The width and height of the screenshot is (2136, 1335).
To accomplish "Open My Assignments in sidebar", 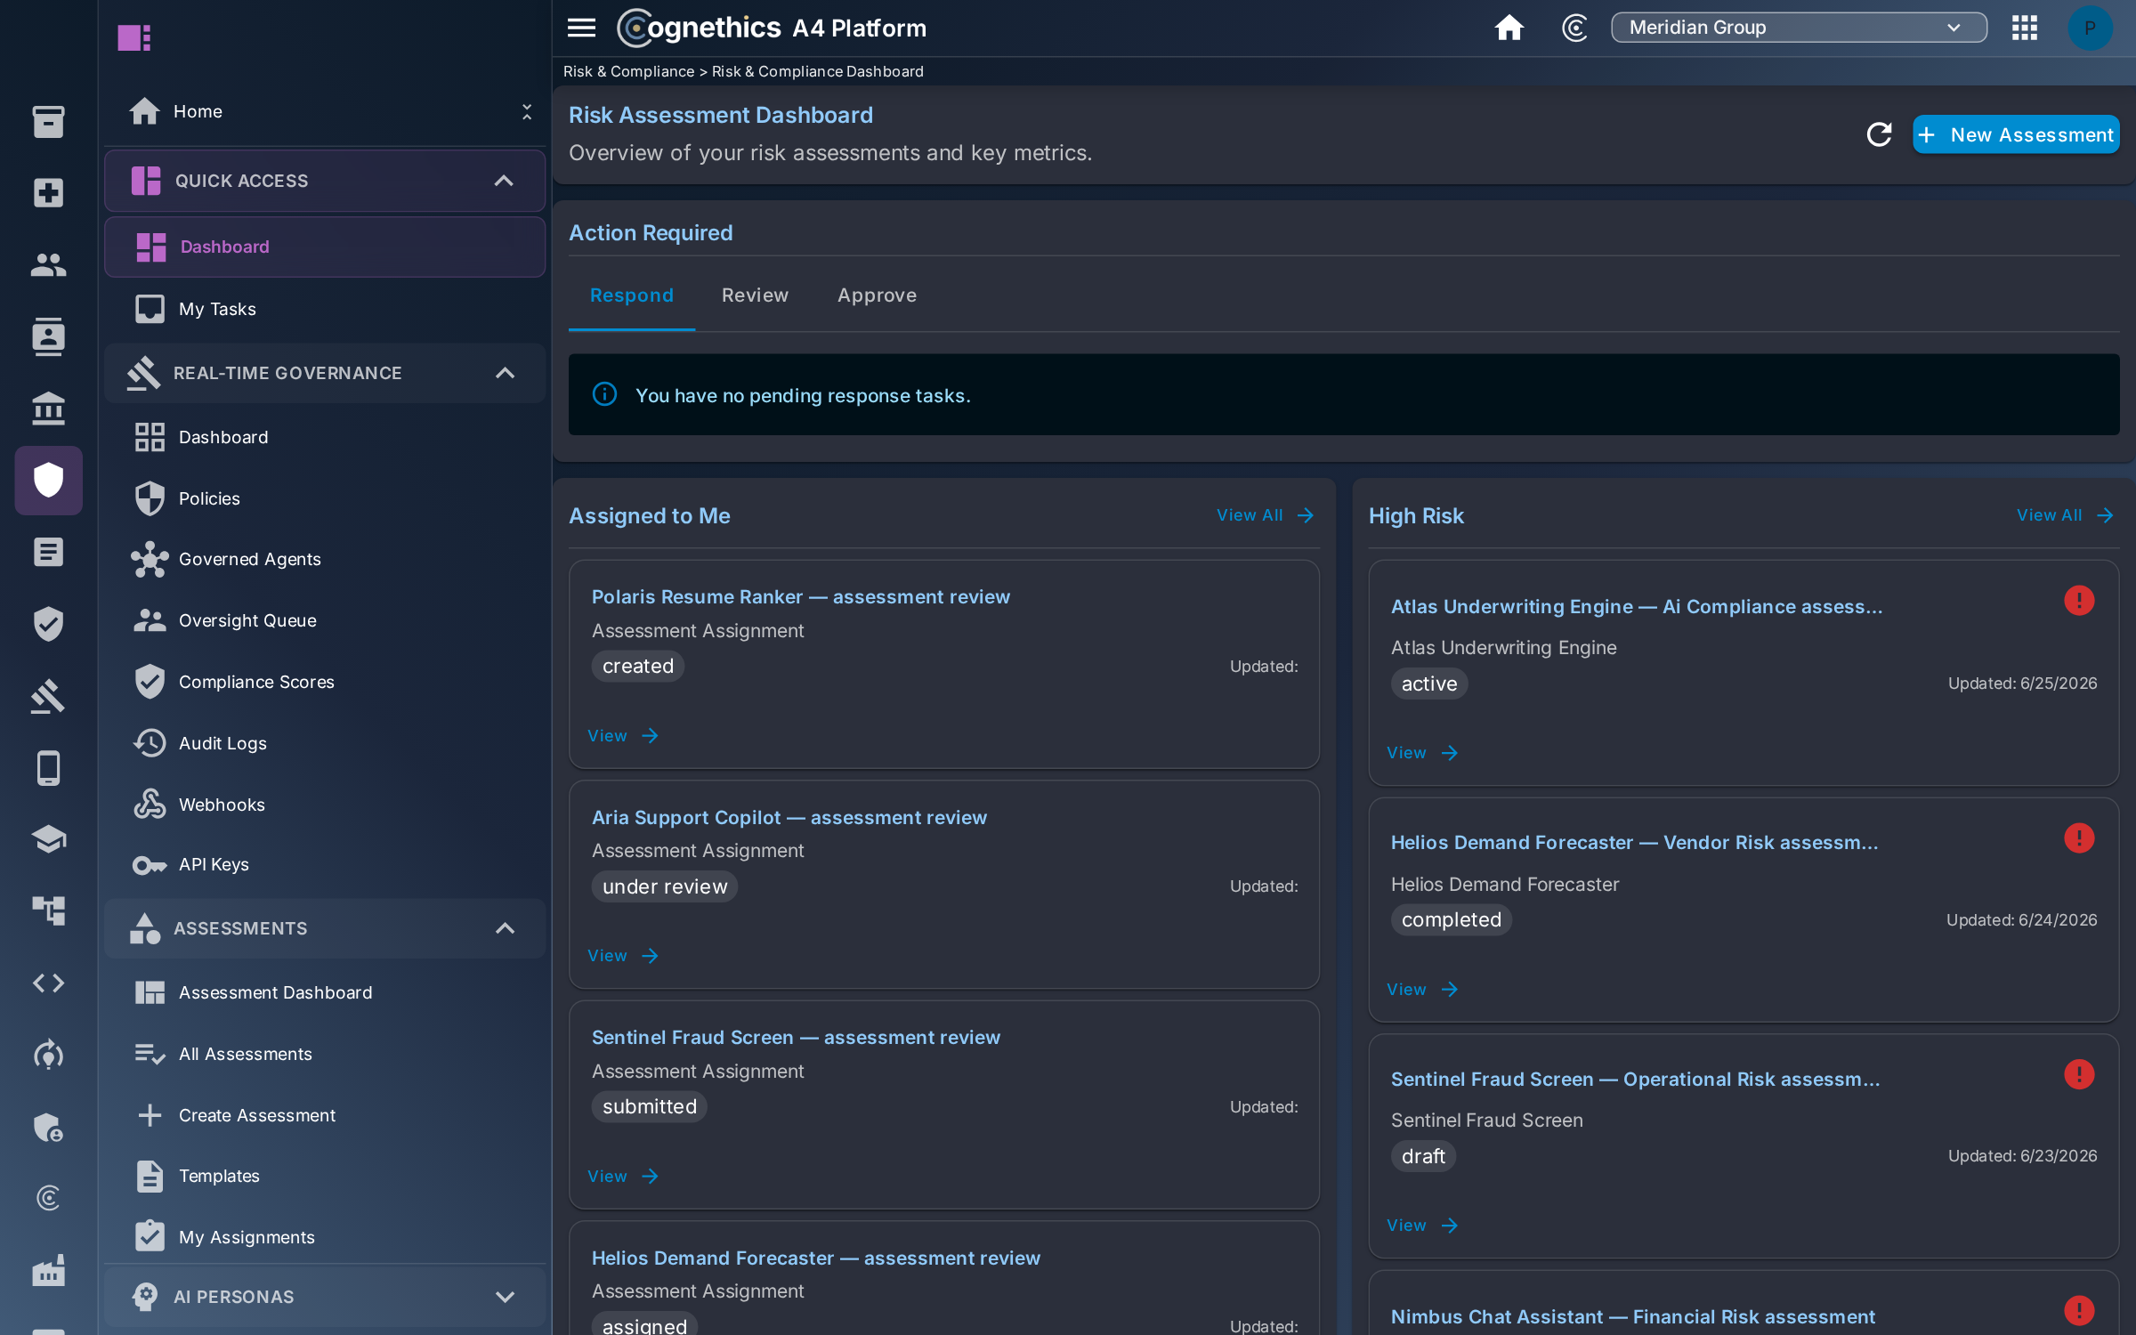I will click(324, 1237).
